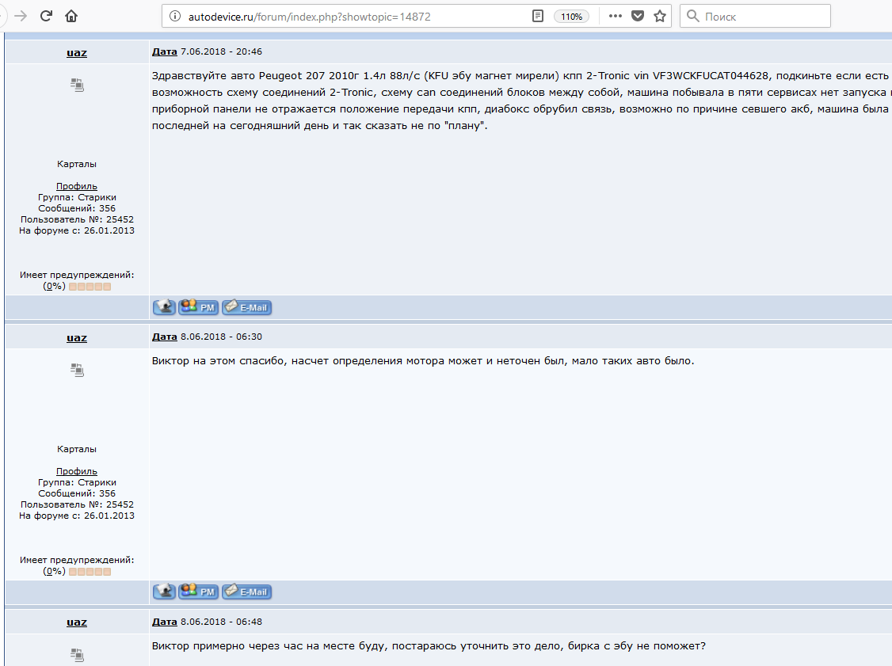Image resolution: width=892 pixels, height=666 pixels.
Task: Click the avatar icon in the 20:46 post
Action: click(78, 85)
